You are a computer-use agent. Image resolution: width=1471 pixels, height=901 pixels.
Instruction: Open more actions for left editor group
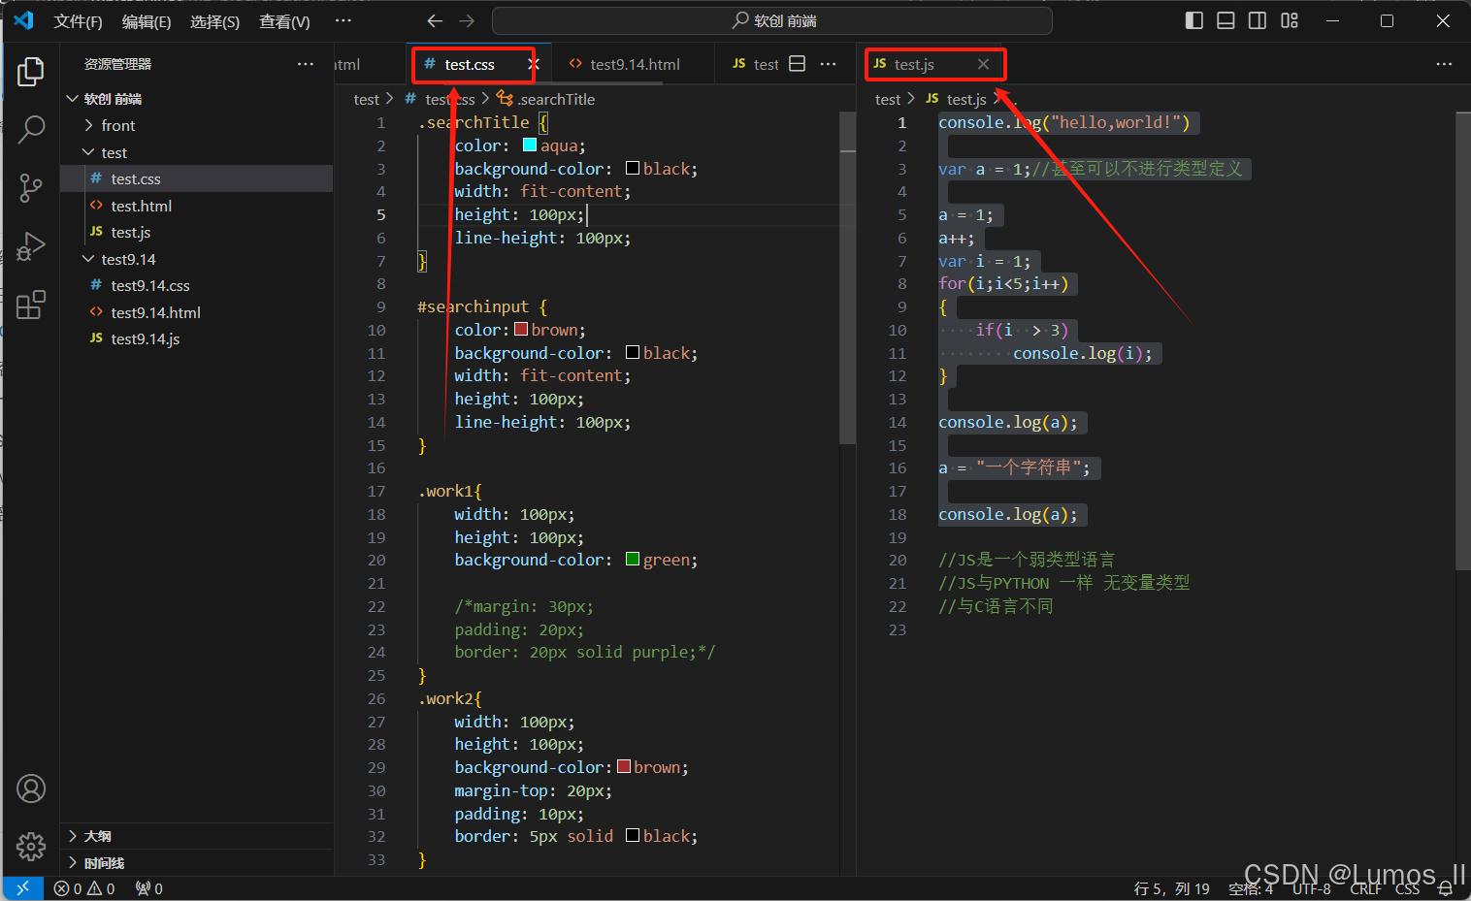click(828, 64)
